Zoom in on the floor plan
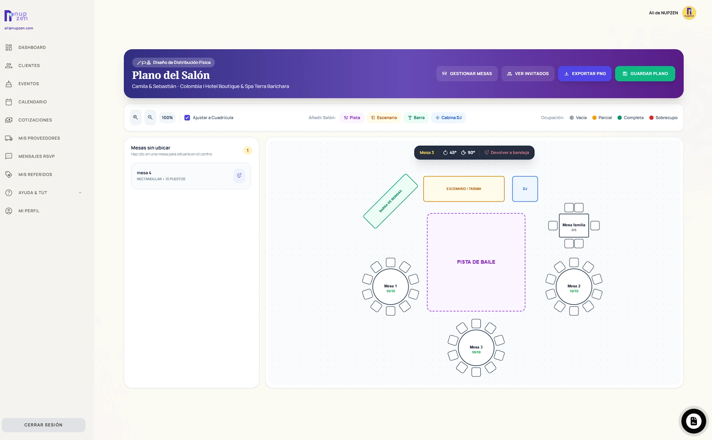The height and width of the screenshot is (440, 712). (x=135, y=118)
